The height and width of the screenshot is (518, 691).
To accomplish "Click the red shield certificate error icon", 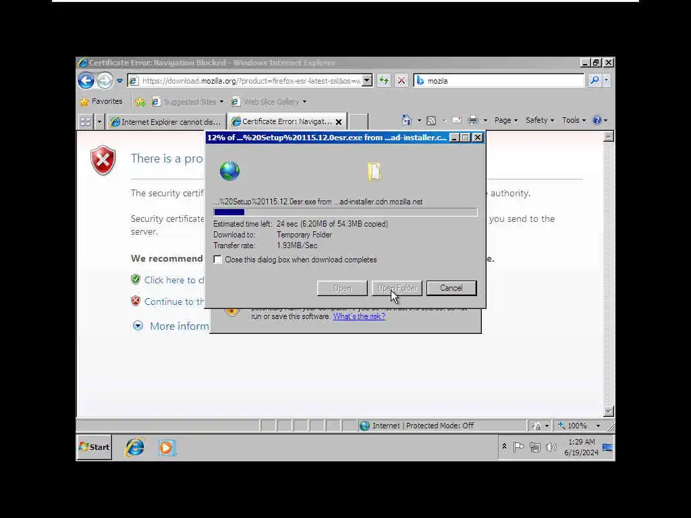I will pyautogui.click(x=103, y=160).
